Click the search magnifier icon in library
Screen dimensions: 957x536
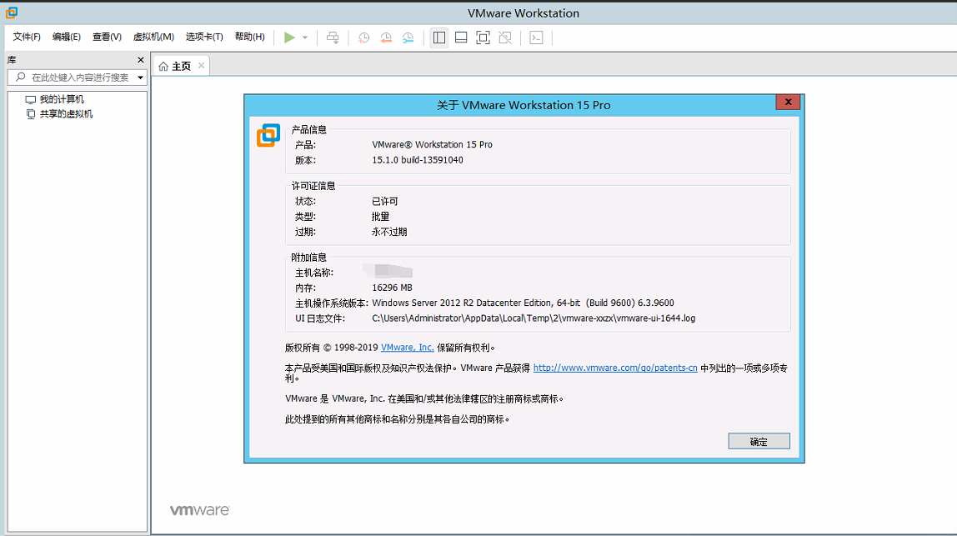pos(21,77)
